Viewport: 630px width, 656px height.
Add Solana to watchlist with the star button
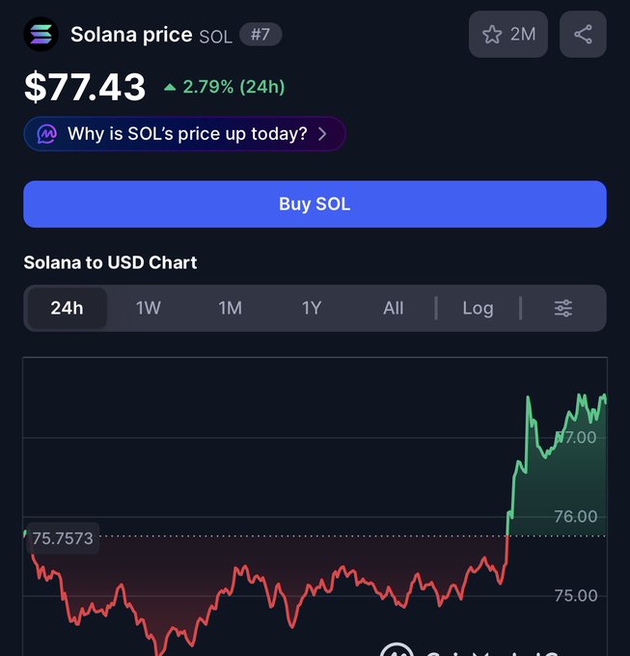(x=507, y=35)
